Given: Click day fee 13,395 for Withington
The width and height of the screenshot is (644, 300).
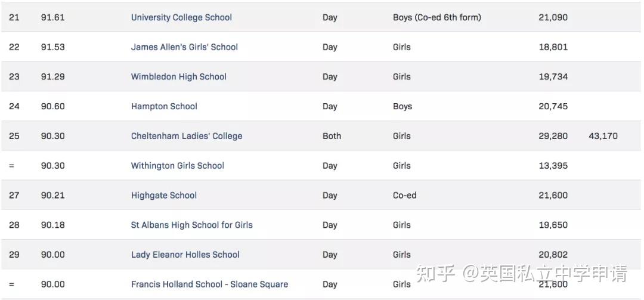Looking at the screenshot, I should pos(553,166).
